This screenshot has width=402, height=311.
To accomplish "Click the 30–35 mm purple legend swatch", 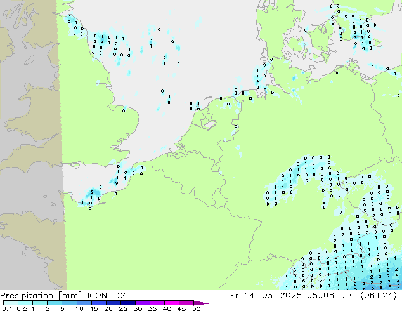I will [143, 303].
